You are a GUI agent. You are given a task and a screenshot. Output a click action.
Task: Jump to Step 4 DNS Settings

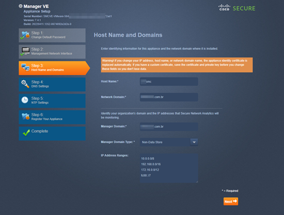[52, 84]
